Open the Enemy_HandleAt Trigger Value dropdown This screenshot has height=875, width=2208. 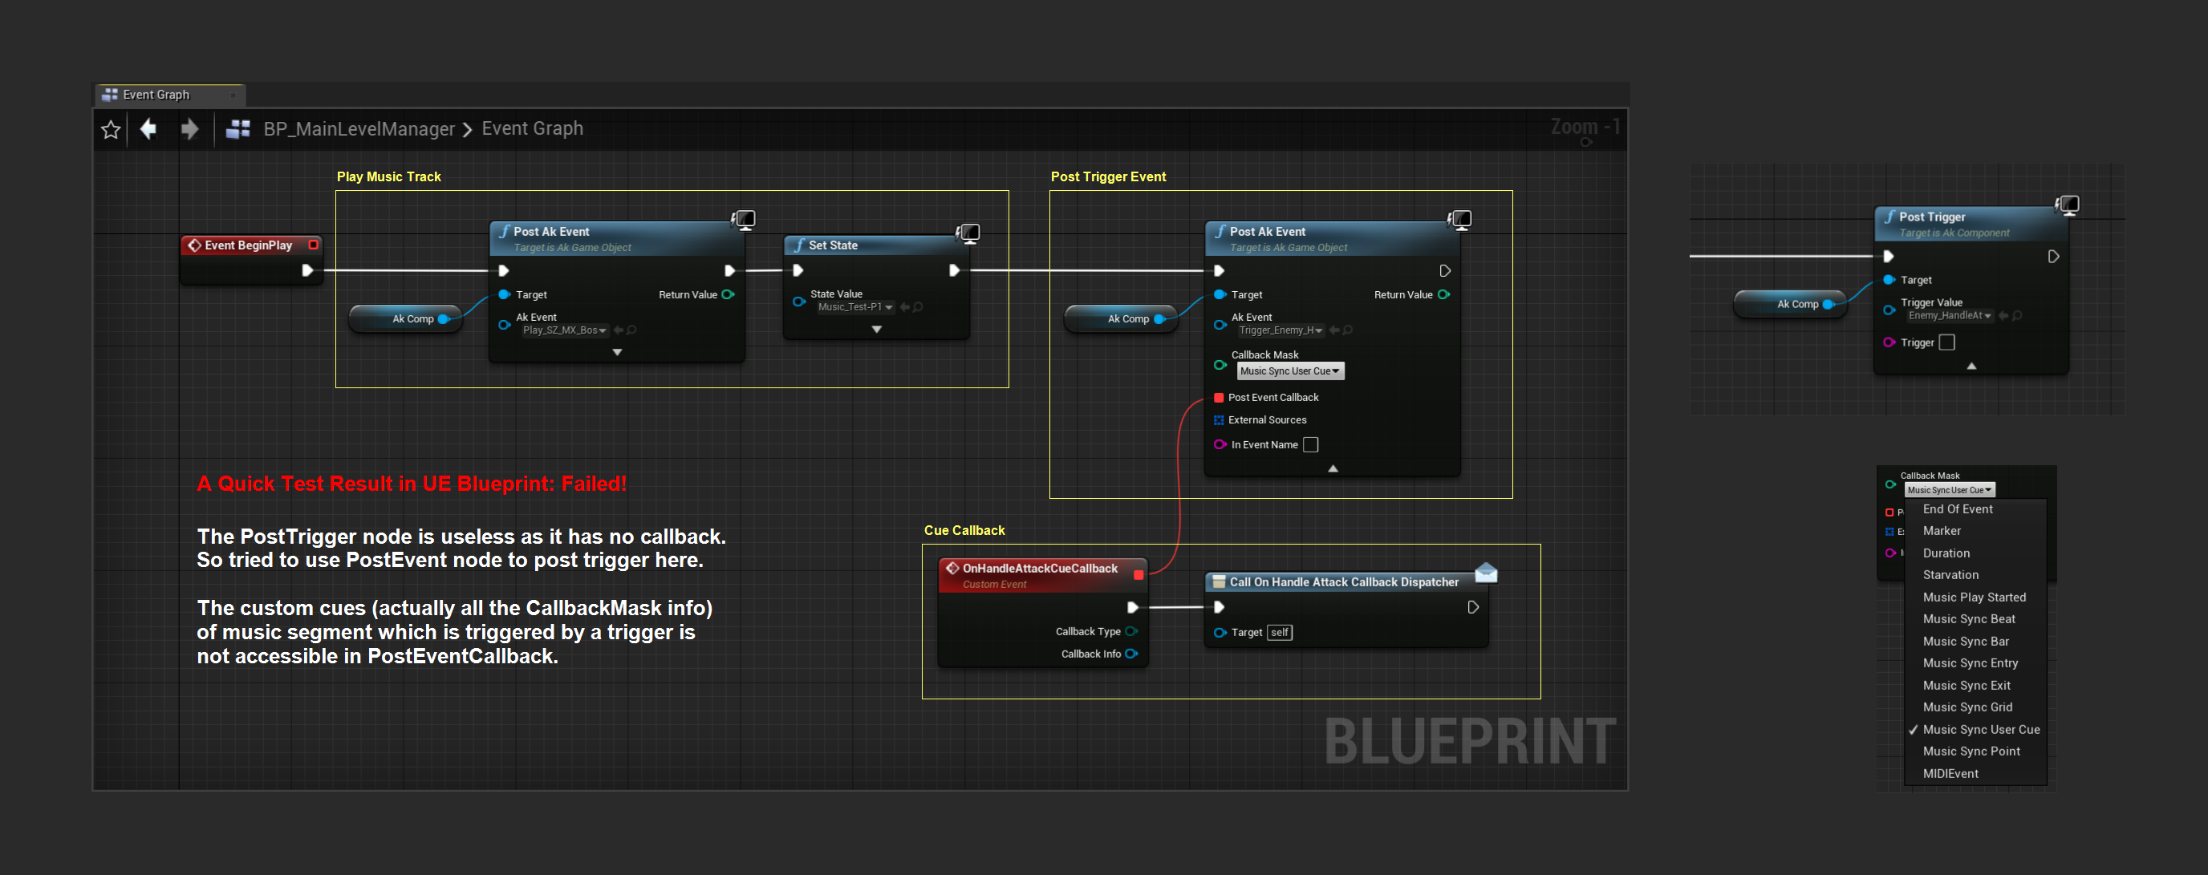click(x=1949, y=315)
